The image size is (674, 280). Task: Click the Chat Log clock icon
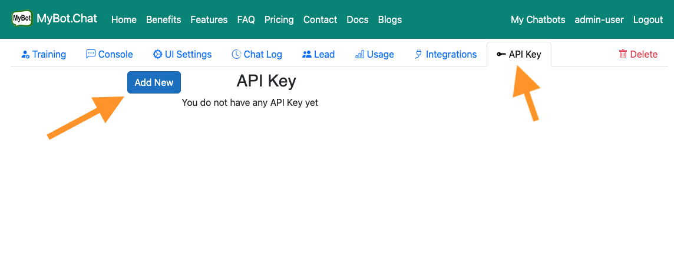tap(236, 54)
